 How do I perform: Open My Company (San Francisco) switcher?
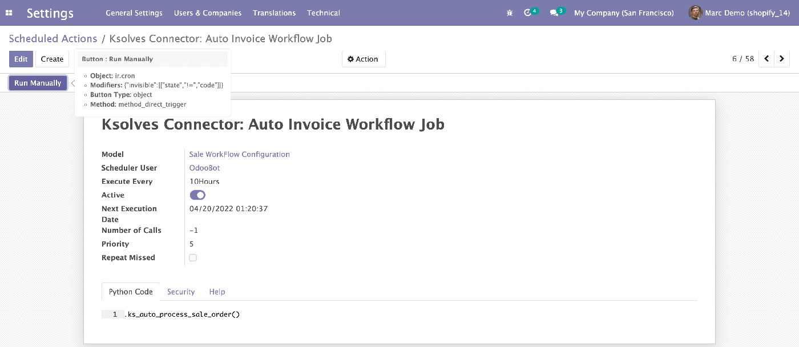click(624, 13)
